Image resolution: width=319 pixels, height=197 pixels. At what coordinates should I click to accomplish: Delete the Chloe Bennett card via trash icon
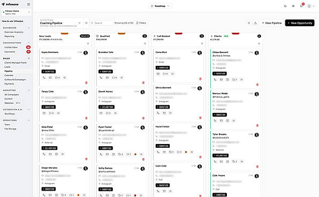(257, 85)
